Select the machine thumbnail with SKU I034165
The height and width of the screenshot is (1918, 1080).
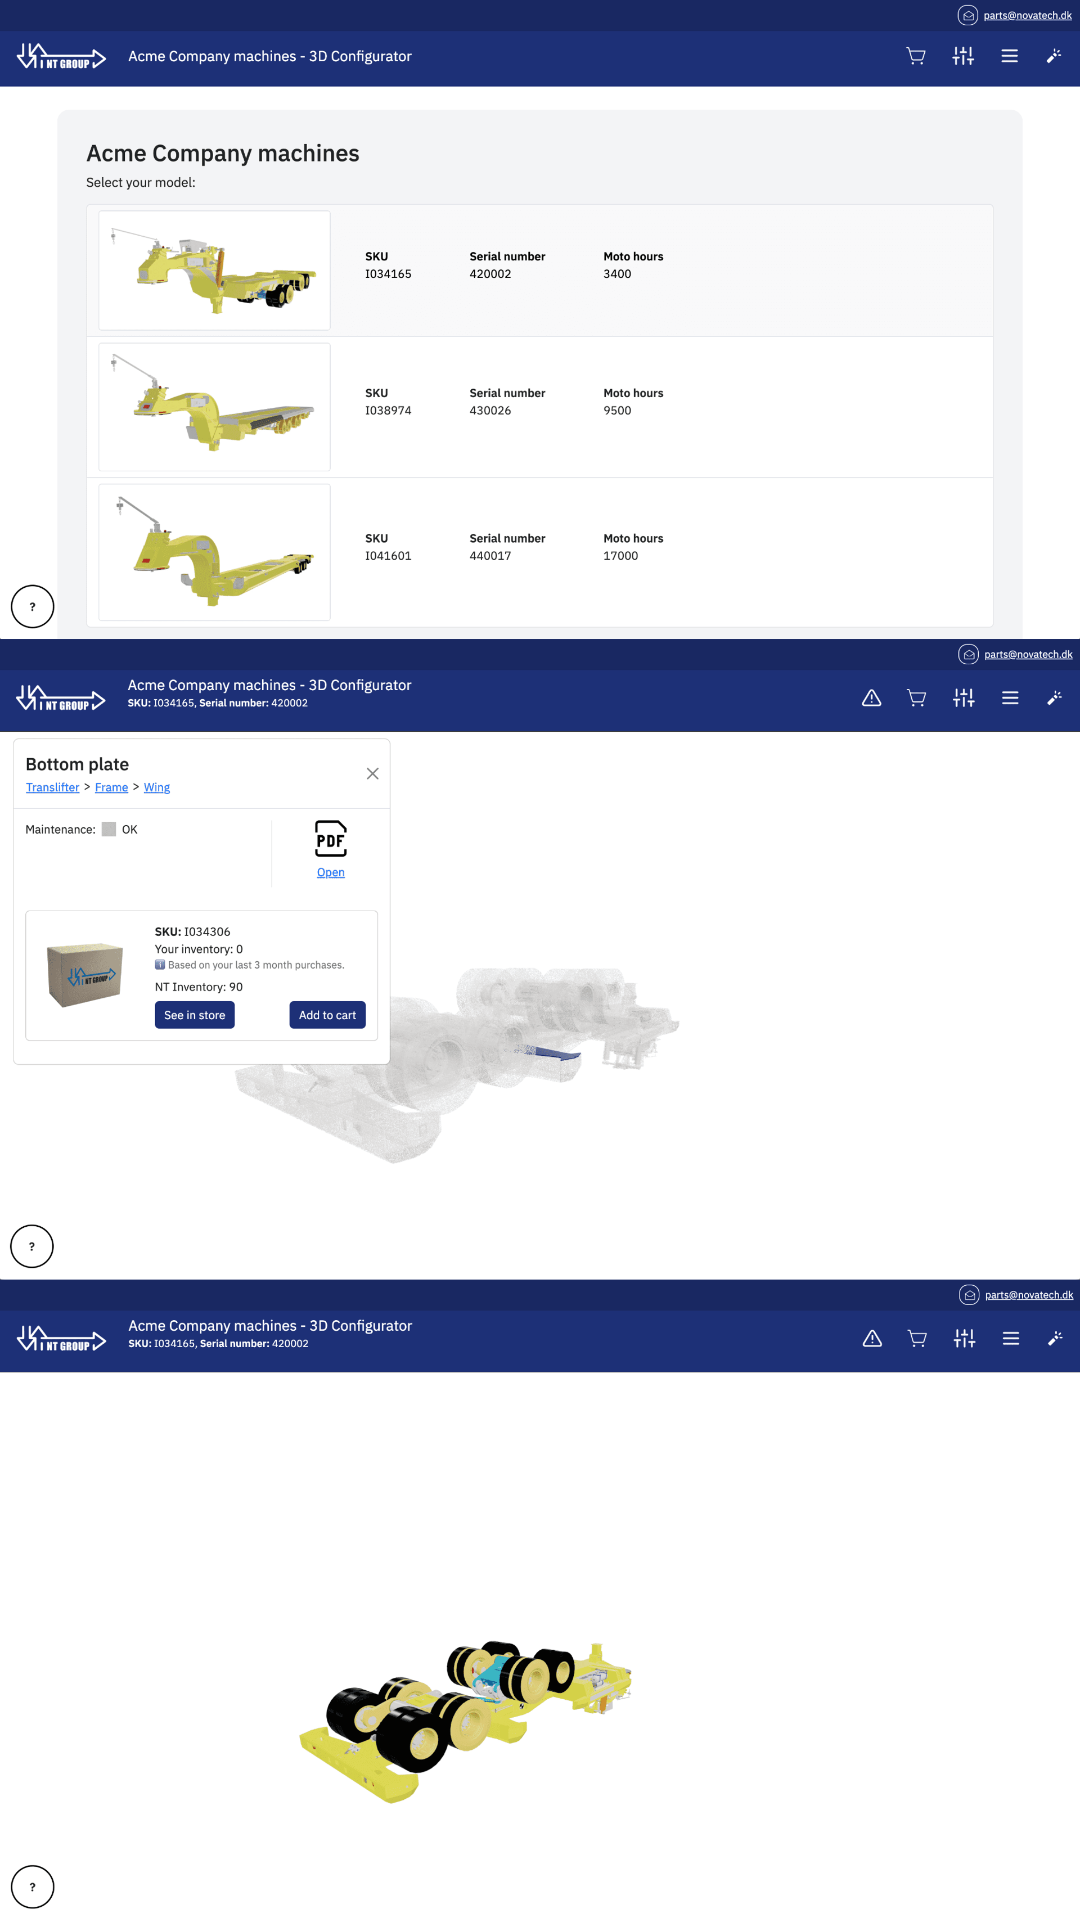(214, 271)
